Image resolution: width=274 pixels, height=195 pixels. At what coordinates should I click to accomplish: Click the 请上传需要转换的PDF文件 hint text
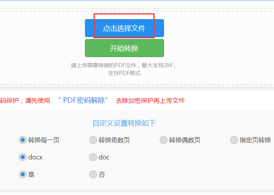103,65
